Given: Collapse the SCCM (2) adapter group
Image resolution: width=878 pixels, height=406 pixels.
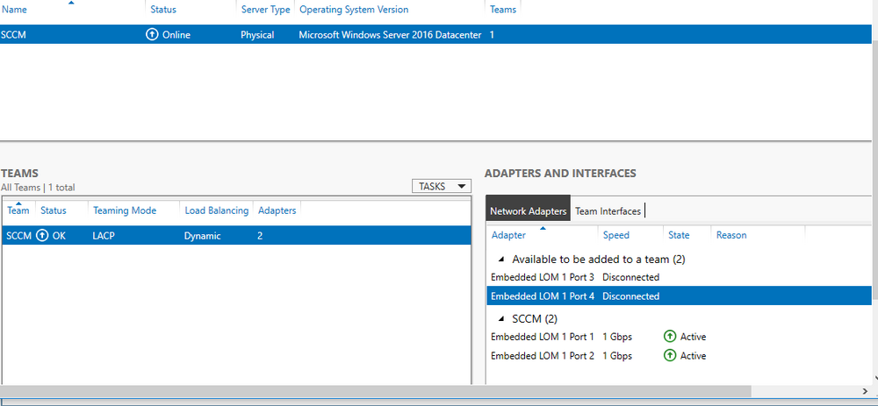Looking at the screenshot, I should coord(501,319).
